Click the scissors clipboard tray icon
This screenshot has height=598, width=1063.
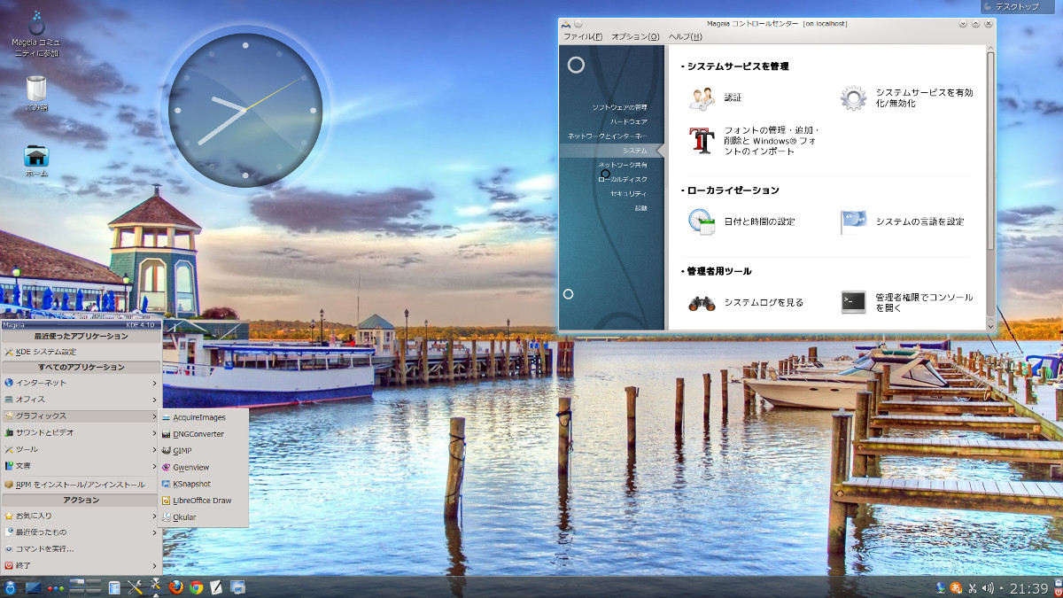[972, 587]
